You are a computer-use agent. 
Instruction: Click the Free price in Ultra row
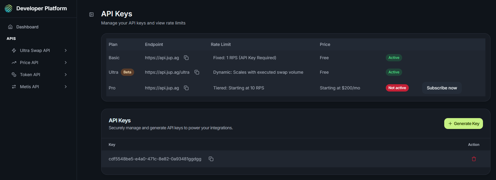coord(324,72)
